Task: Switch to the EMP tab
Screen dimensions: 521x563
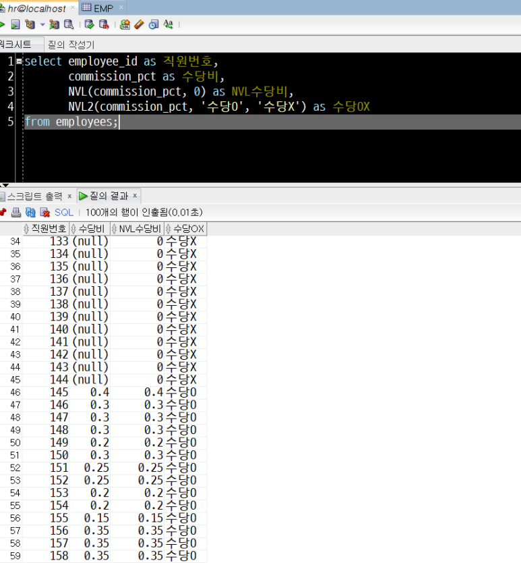Action: coord(103,8)
